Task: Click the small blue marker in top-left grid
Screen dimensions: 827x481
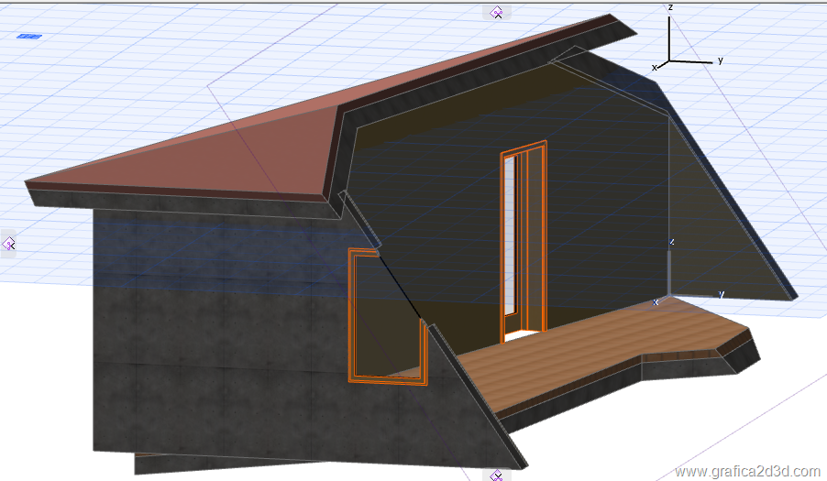Action: 29,37
